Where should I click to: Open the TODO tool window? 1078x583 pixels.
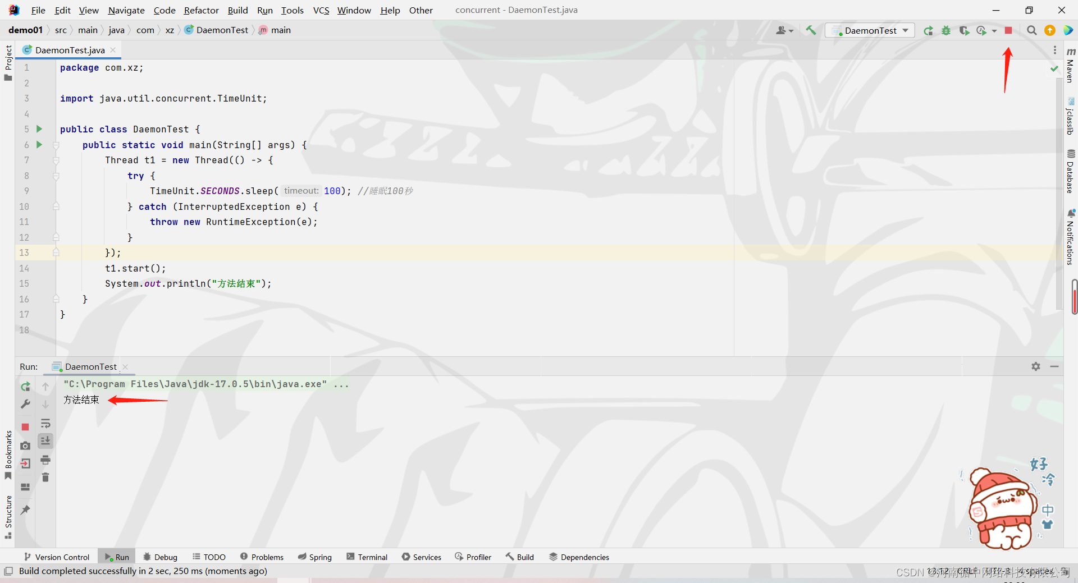click(x=209, y=557)
